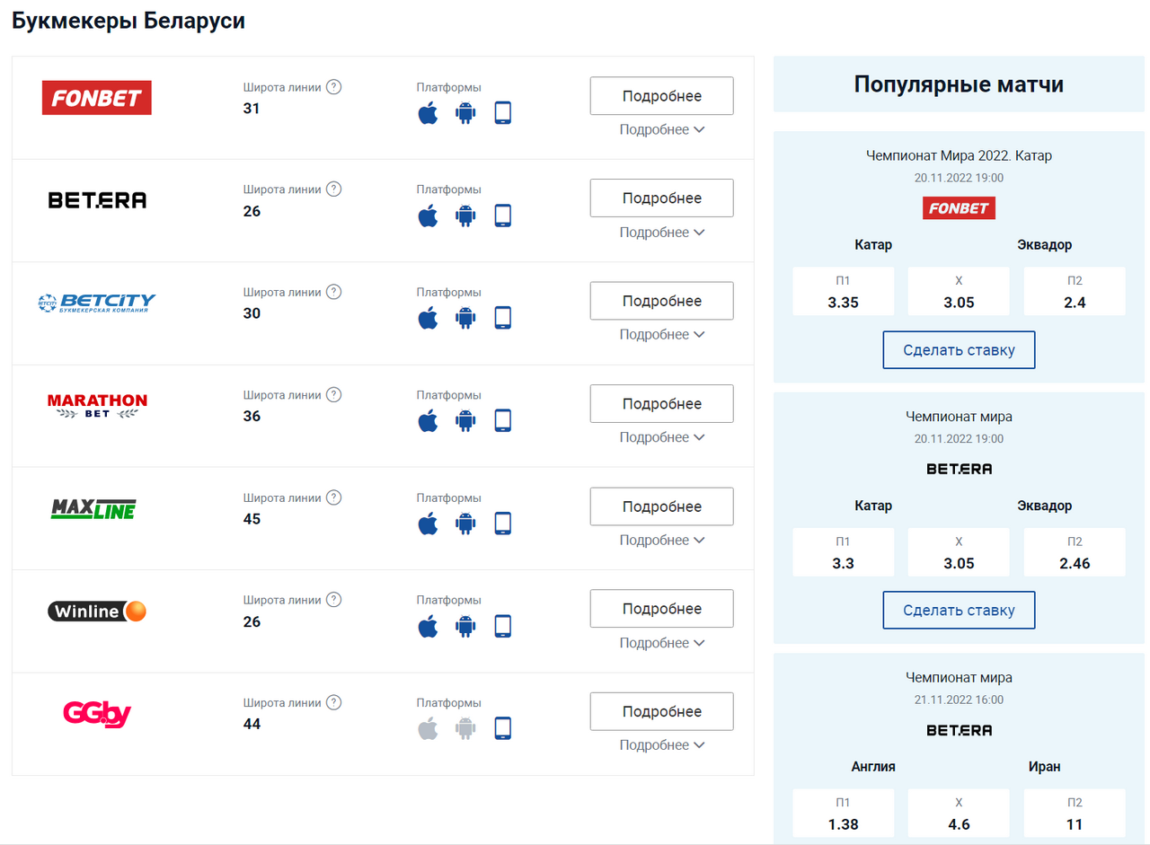Expand Подробнее chevron for Marathon Bet

tap(661, 437)
